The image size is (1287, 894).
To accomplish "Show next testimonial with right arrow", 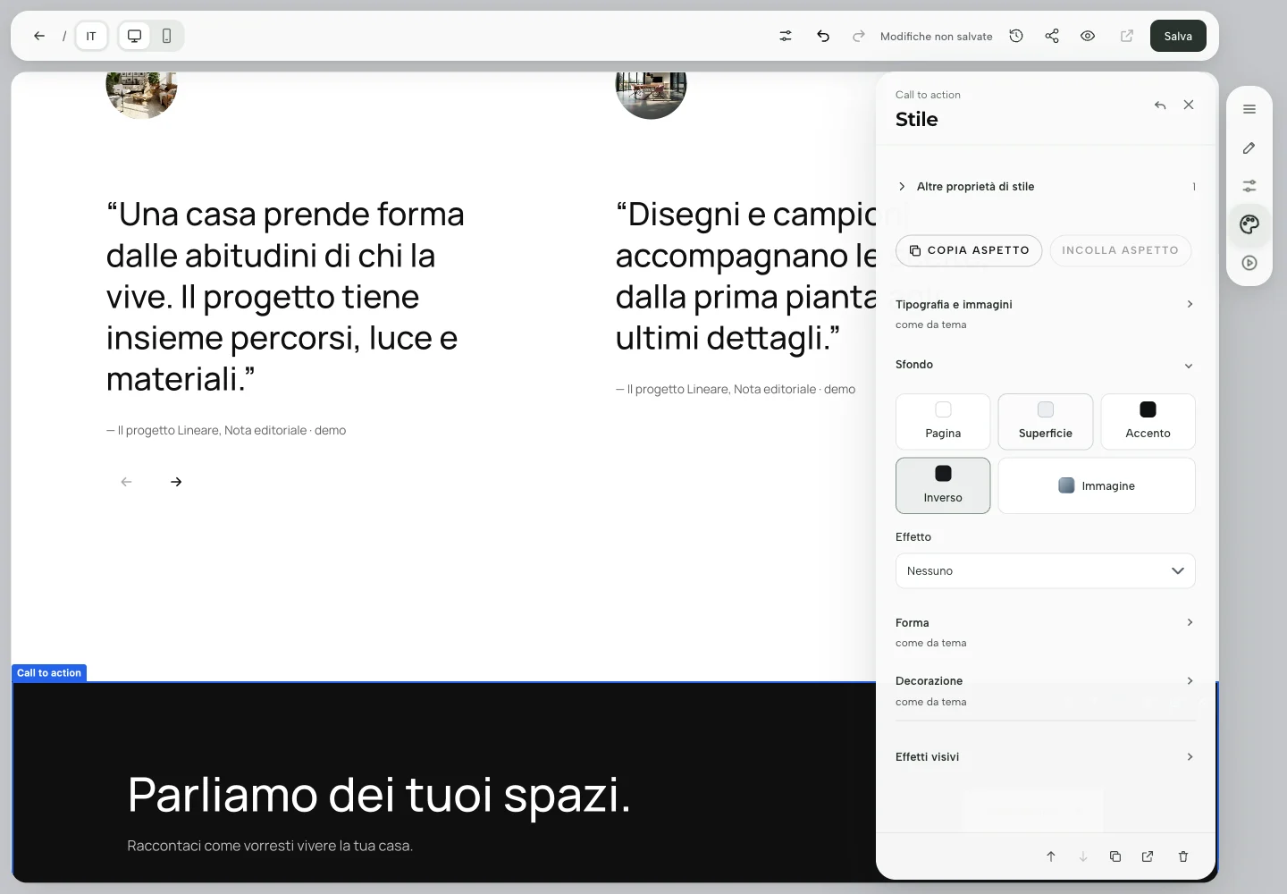I will [176, 482].
